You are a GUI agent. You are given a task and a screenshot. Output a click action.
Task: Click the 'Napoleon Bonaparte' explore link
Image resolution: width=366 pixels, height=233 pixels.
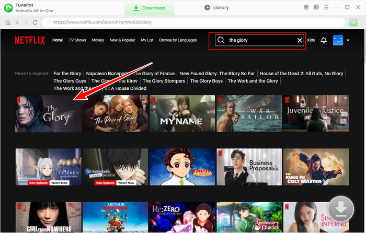click(x=108, y=74)
